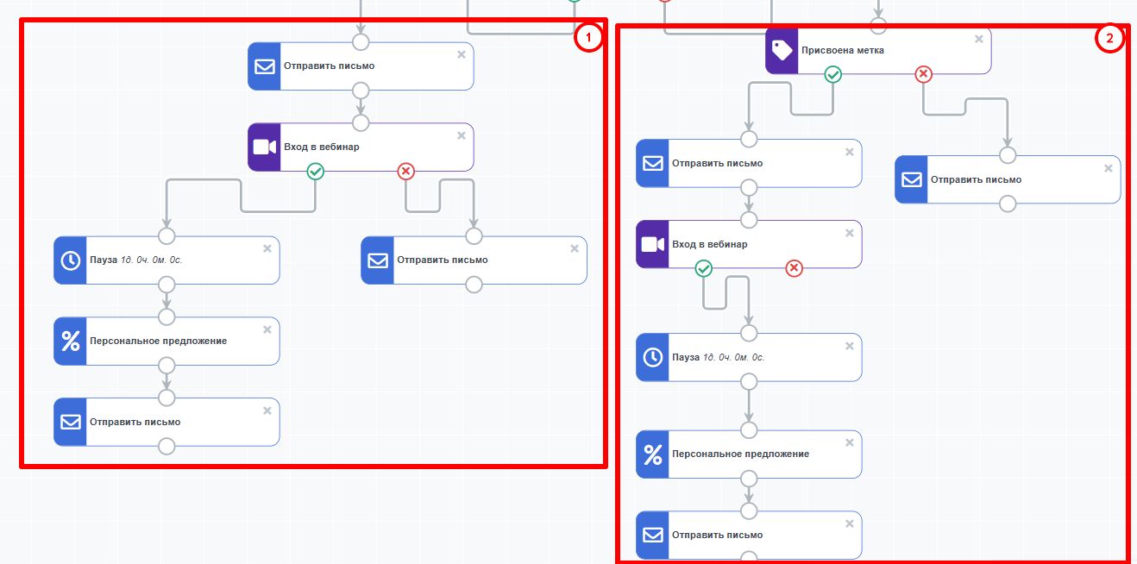Click left-flow Пауза 1д. 0ч. 0м. 0с. text
This screenshot has width=1137, height=564.
(136, 260)
